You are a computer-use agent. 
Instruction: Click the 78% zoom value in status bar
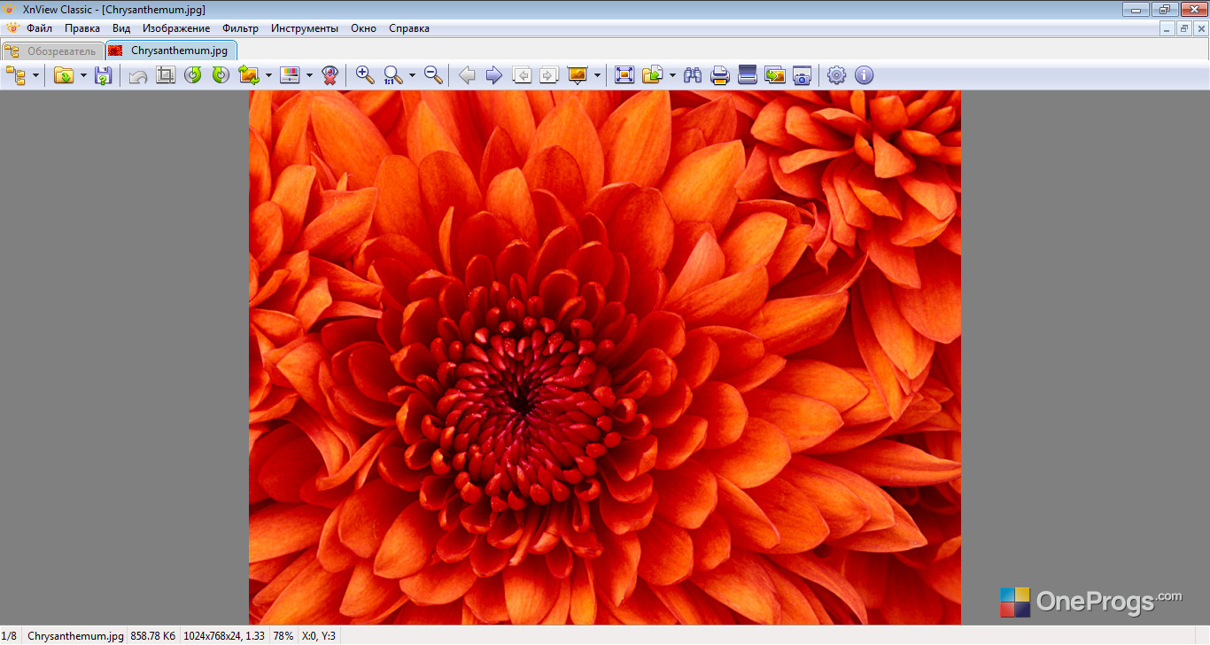pos(283,636)
